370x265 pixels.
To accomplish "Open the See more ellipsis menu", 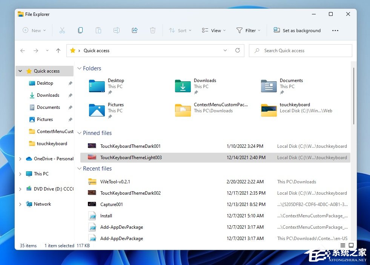I will 335,30.
